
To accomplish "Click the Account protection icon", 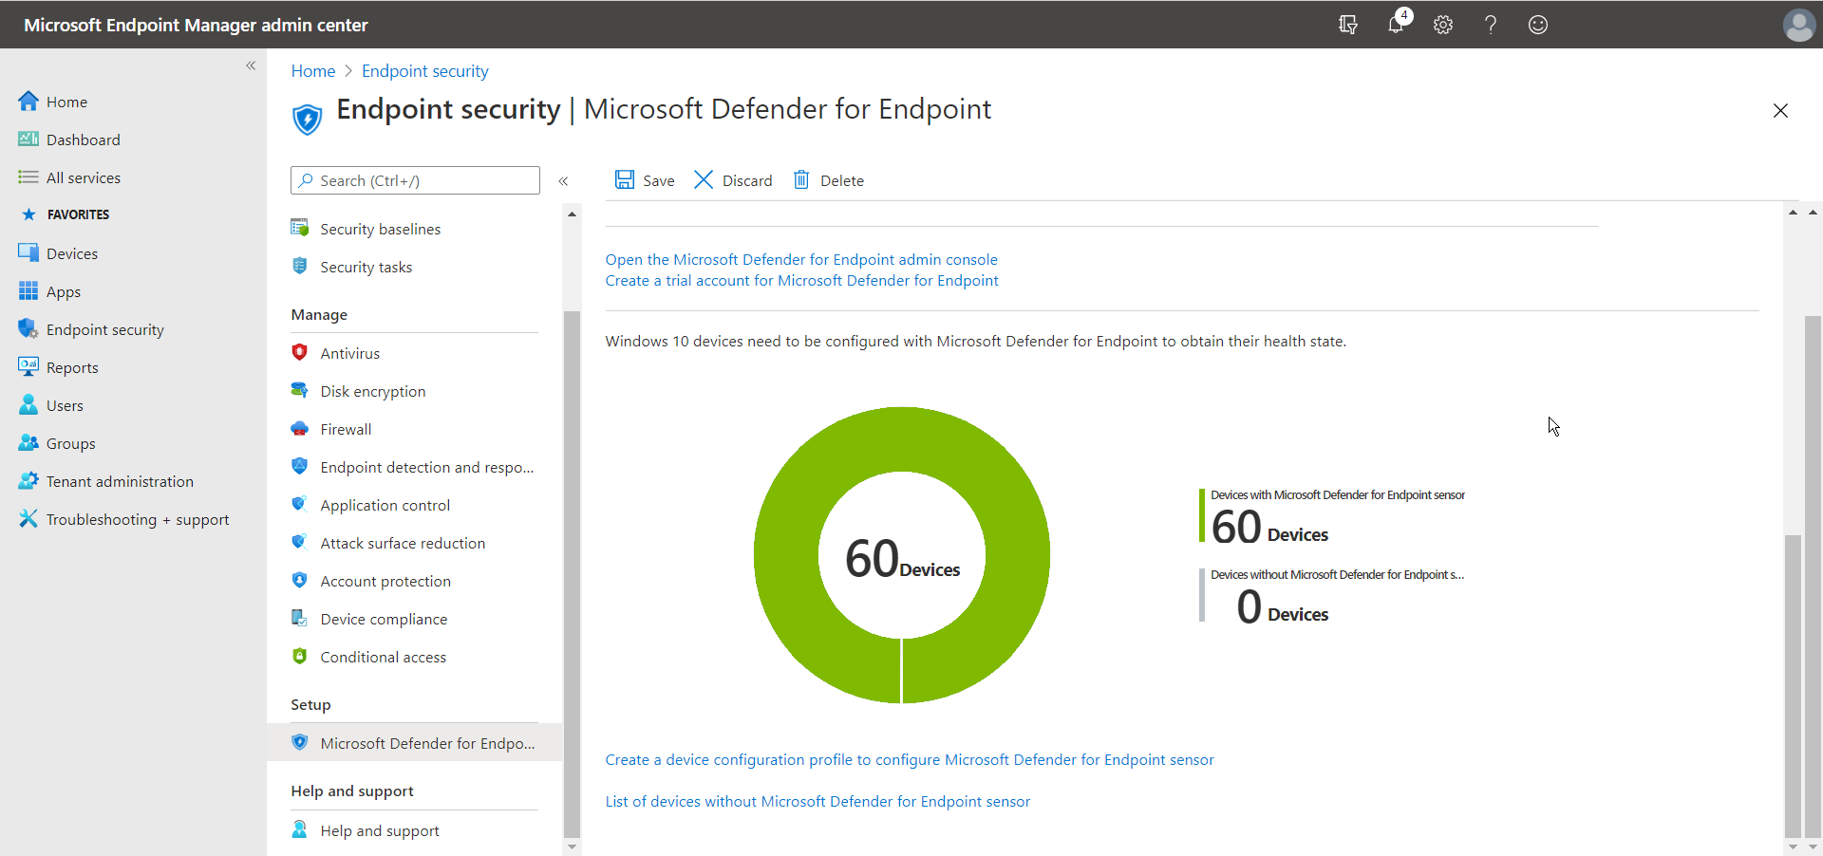I will click(x=300, y=580).
